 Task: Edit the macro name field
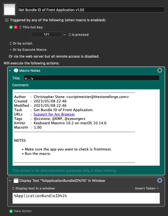91,10
